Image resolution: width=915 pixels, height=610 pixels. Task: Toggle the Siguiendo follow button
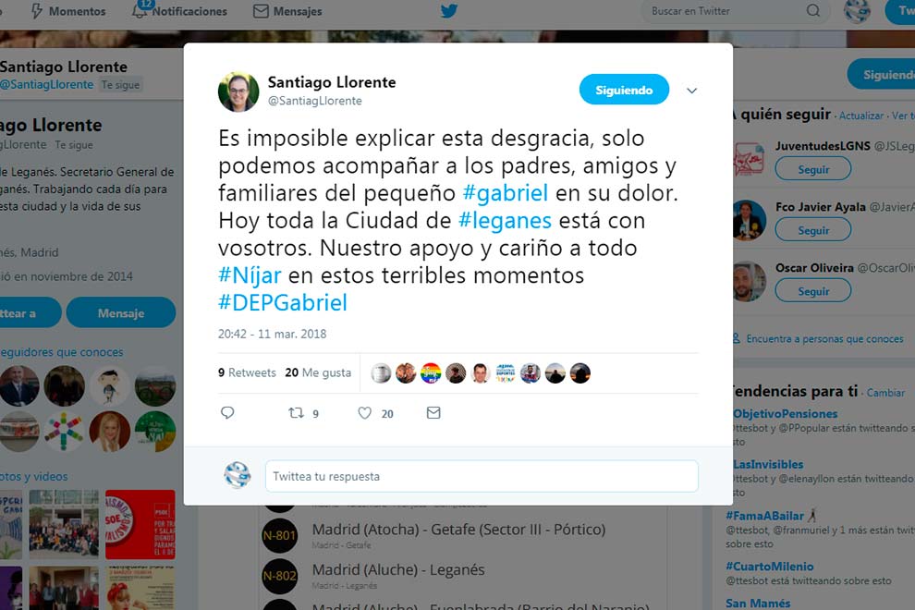[624, 90]
